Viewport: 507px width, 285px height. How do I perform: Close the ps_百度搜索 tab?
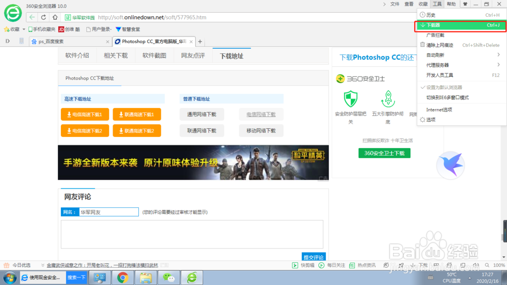tap(107, 42)
